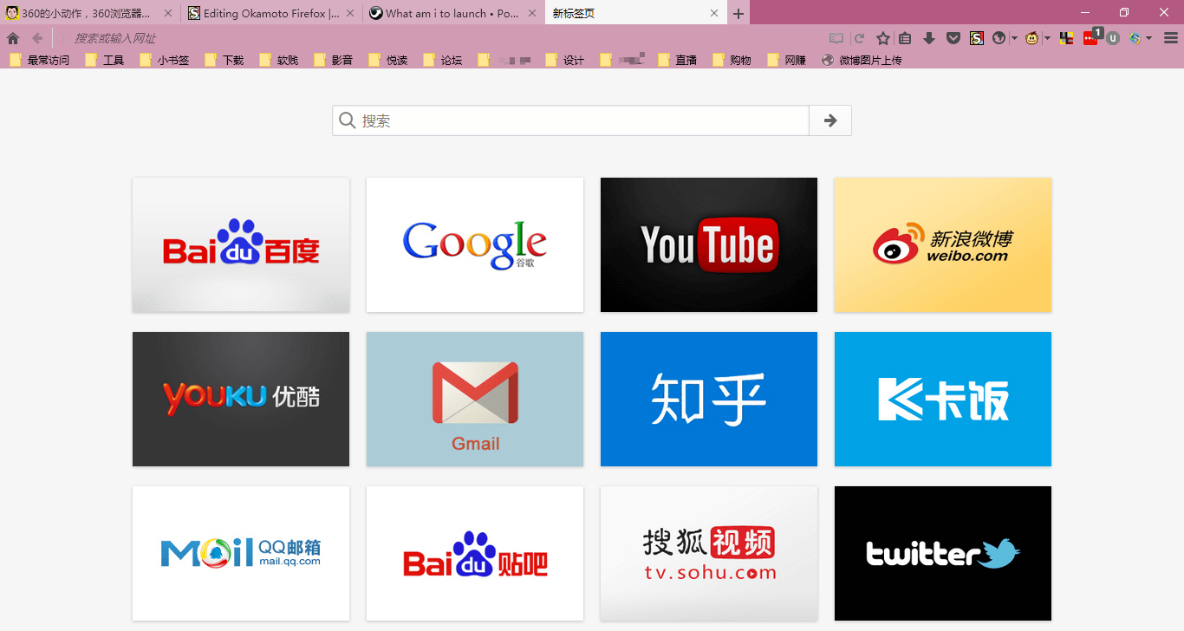Click the 微博图片上传 bookmark
Screen dimensions: 1184x631
pos(862,60)
